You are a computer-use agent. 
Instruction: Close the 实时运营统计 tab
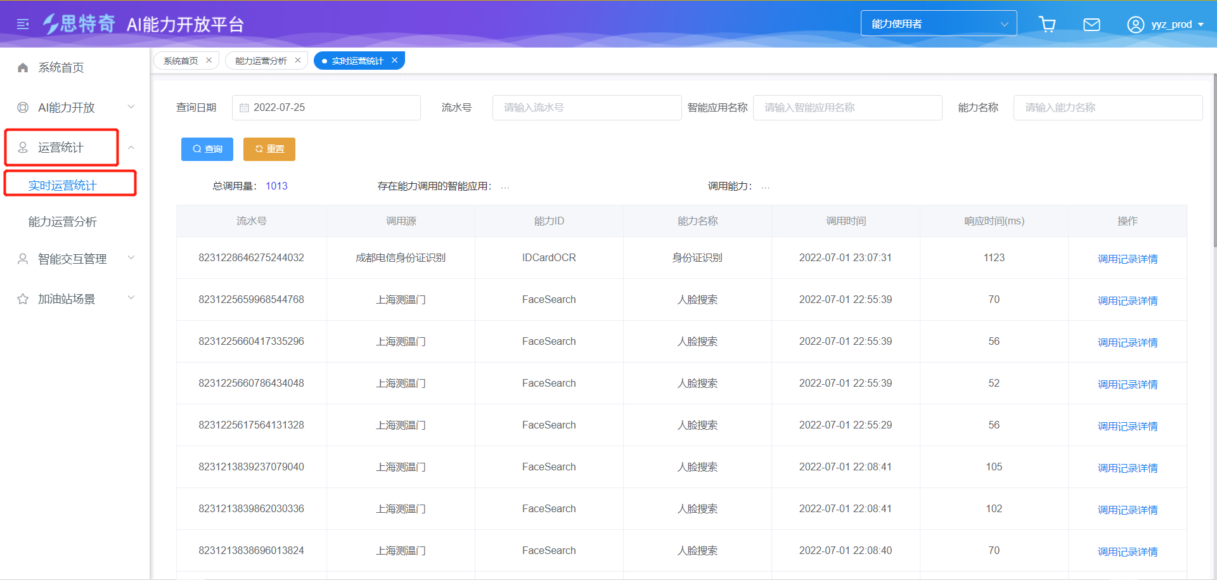[x=394, y=60]
